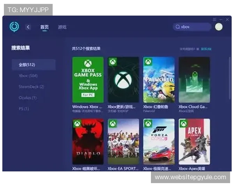
Task: Click the 'Xbox-极限竞速...' title text
Action: pos(157,169)
